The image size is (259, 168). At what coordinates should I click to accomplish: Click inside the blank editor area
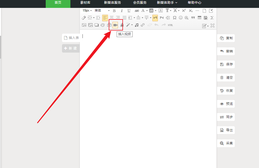(x=148, y=92)
